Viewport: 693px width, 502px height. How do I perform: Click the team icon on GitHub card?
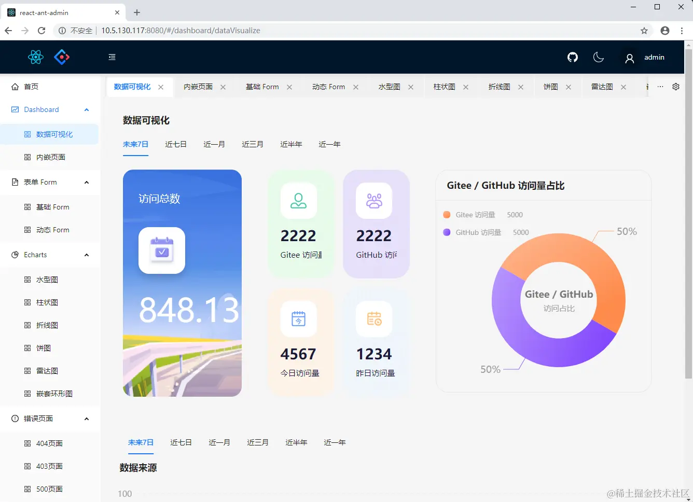pyautogui.click(x=374, y=201)
